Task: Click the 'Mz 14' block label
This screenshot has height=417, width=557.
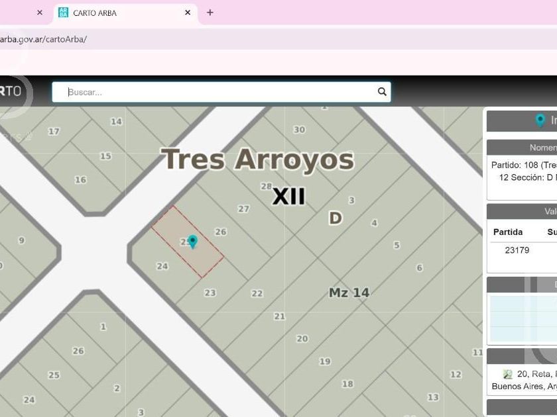Action: click(x=349, y=293)
